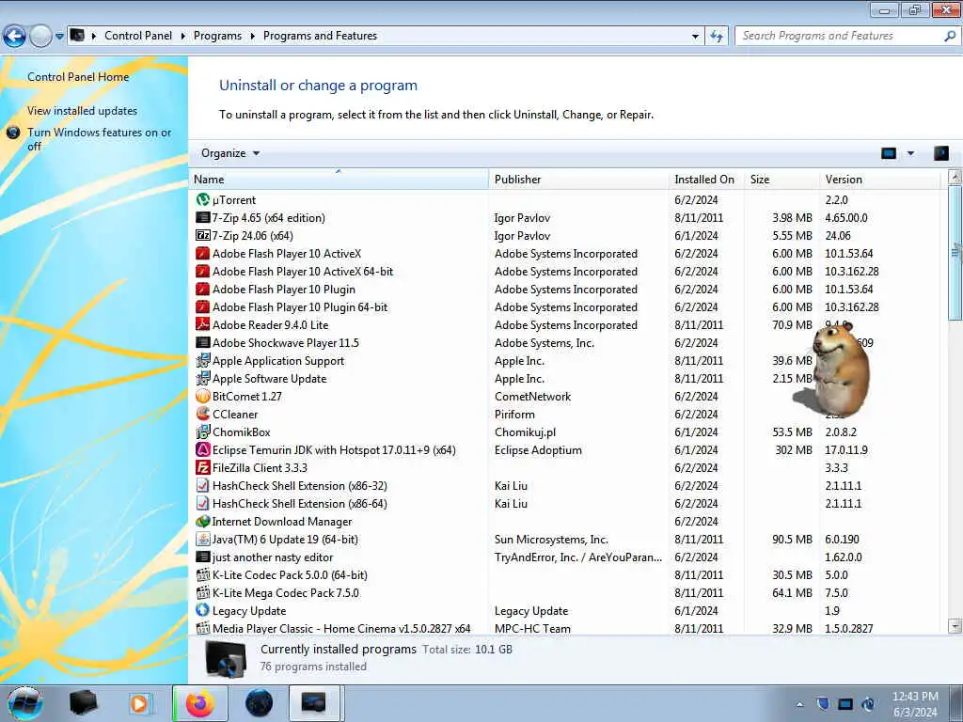Image resolution: width=963 pixels, height=722 pixels.
Task: Click the Programs and Features breadcrumb
Action: coord(320,36)
